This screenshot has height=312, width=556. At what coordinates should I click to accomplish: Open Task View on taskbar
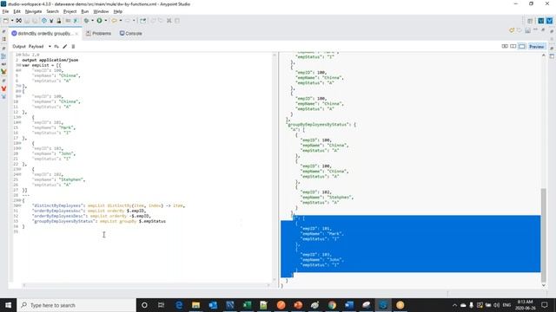161,305
